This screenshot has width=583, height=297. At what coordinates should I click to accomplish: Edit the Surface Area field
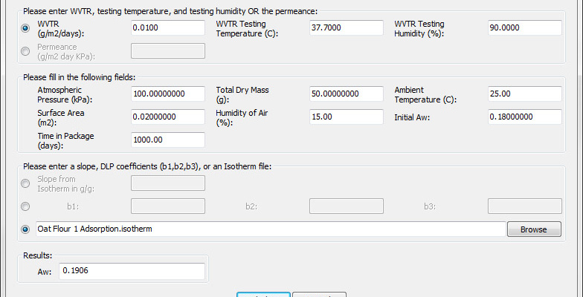[x=168, y=117]
